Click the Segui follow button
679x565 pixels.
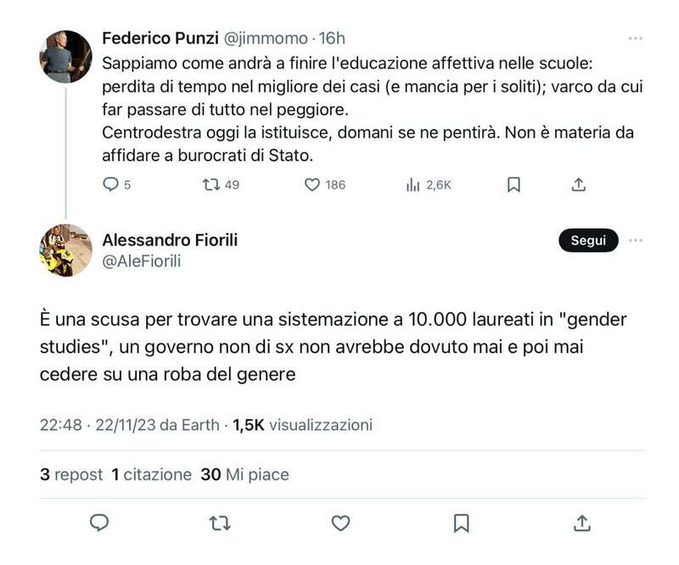point(588,240)
